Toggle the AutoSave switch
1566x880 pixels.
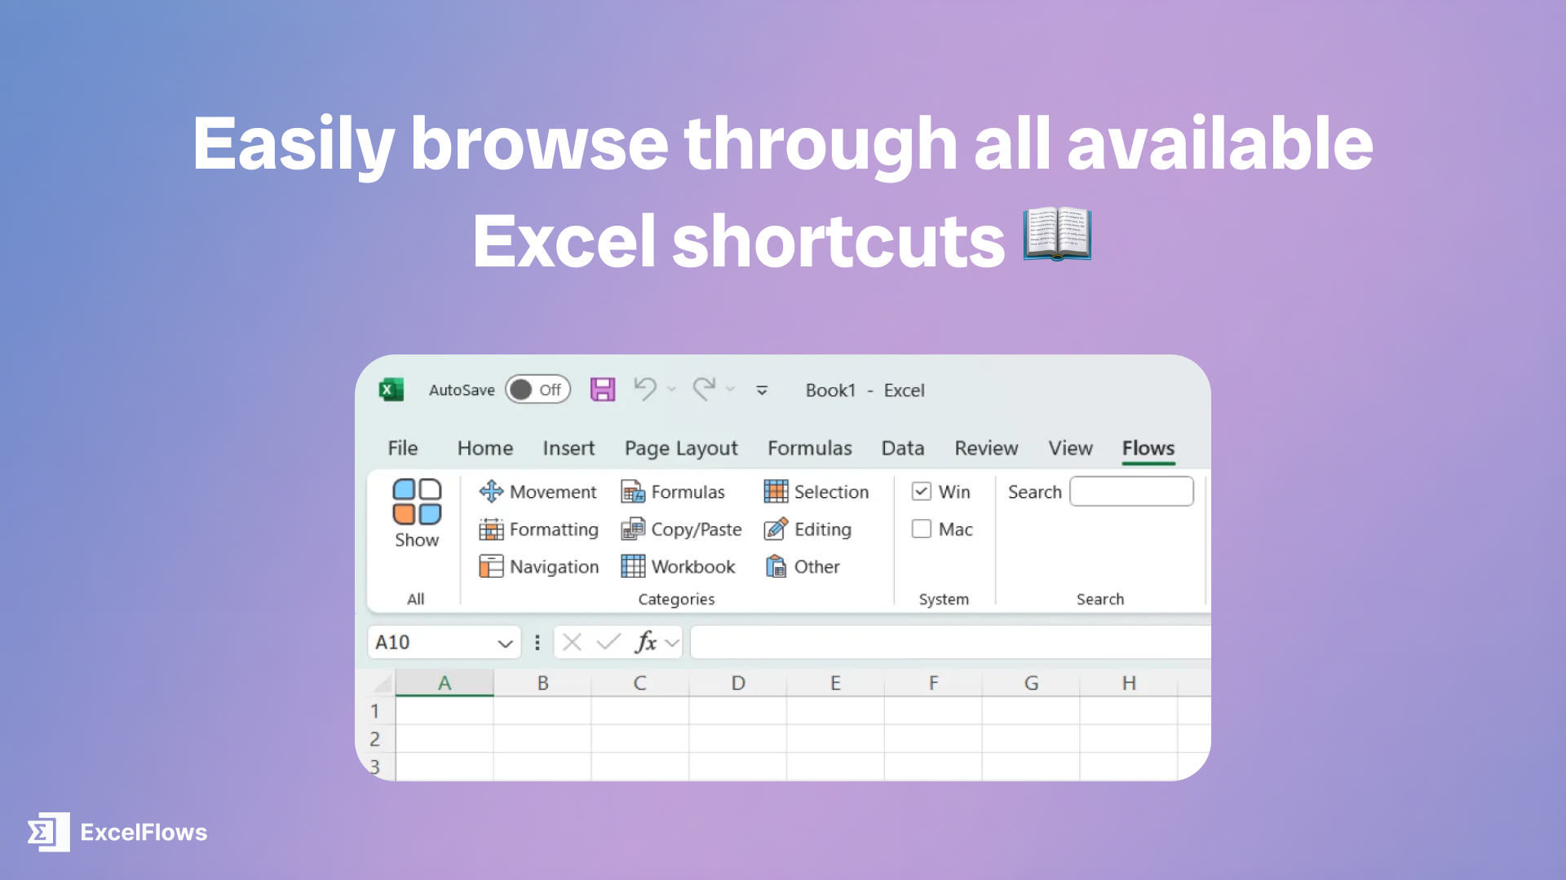point(537,390)
